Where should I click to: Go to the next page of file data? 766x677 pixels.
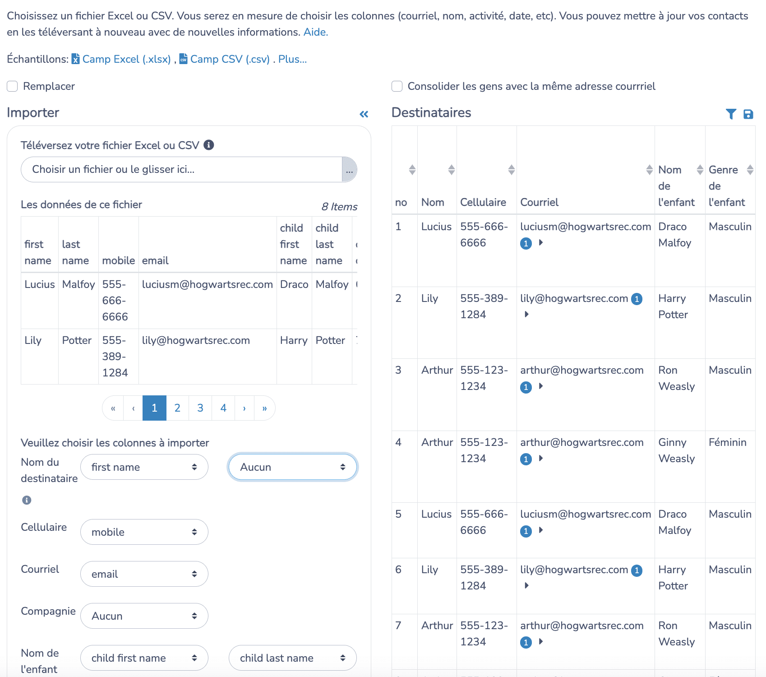tap(245, 408)
